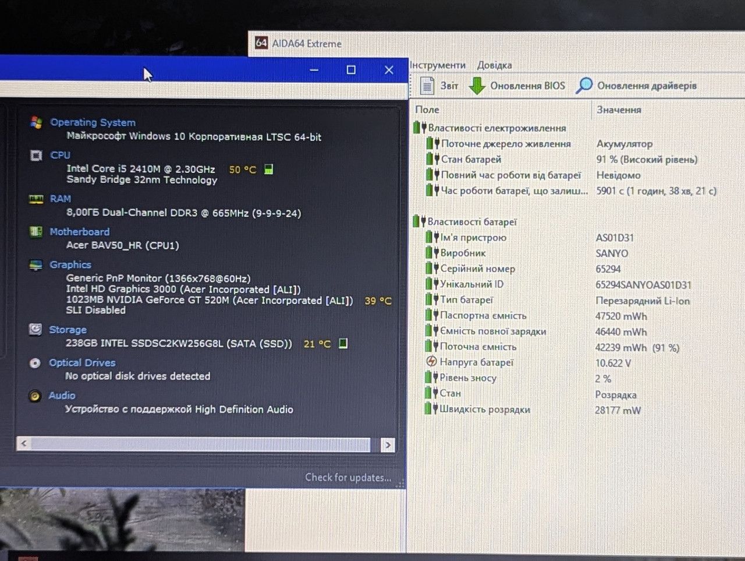Click the Generic PnP Monitor (1366x768@60Hz) line
The height and width of the screenshot is (561, 745).
[x=158, y=278]
